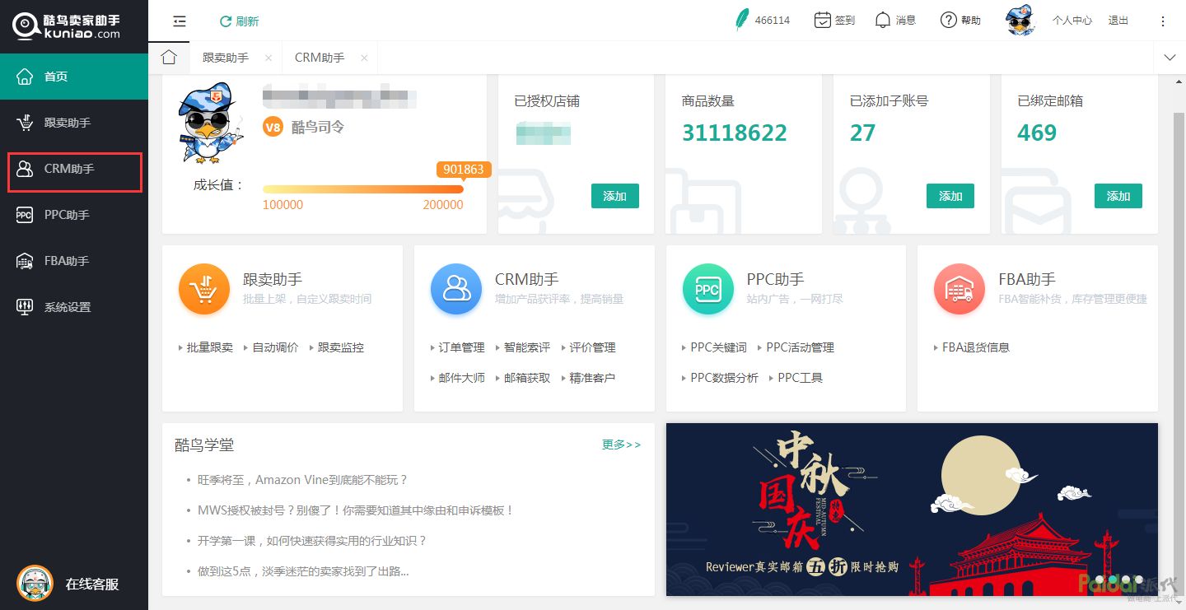Image resolution: width=1186 pixels, height=610 pixels.
Task: Click 添加 in the 已授权店铺 card
Action: [614, 196]
